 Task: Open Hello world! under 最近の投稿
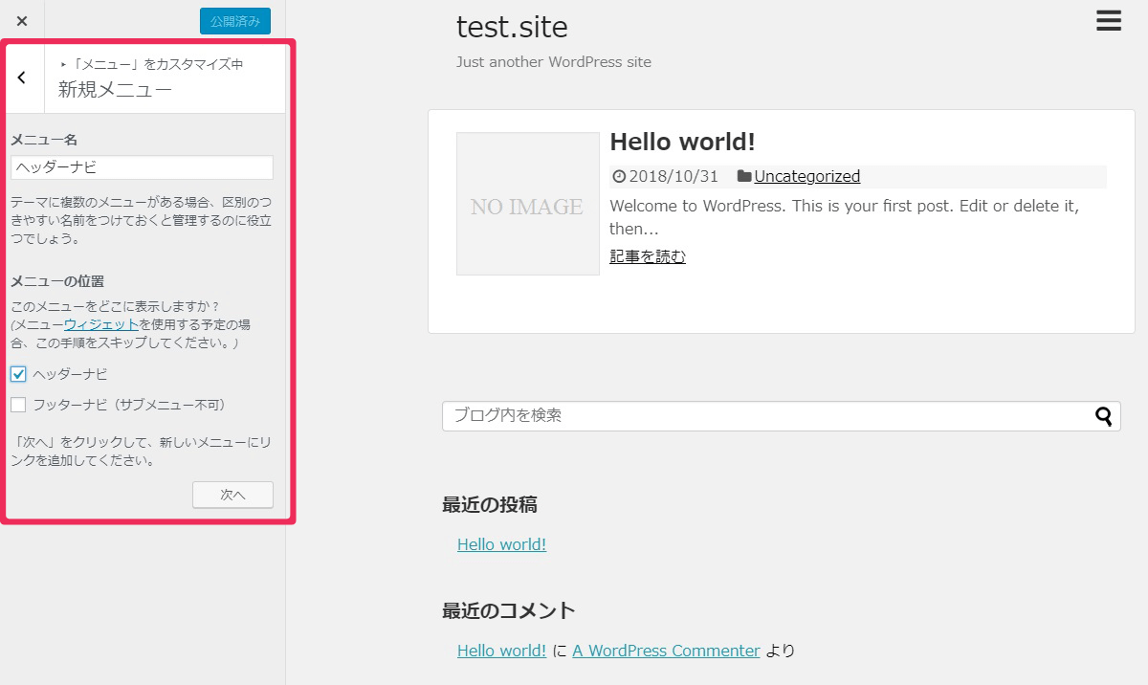point(501,544)
